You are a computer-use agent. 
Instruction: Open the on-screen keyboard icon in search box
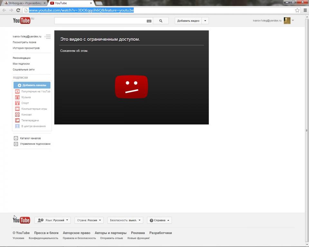pyautogui.click(x=149, y=21)
